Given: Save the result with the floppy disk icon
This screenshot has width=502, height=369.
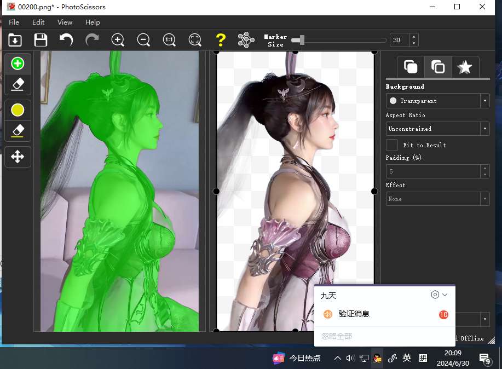Looking at the screenshot, I should click(x=41, y=40).
